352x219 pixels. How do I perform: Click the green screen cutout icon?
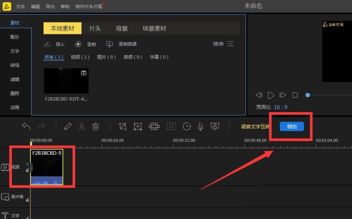coord(215,126)
